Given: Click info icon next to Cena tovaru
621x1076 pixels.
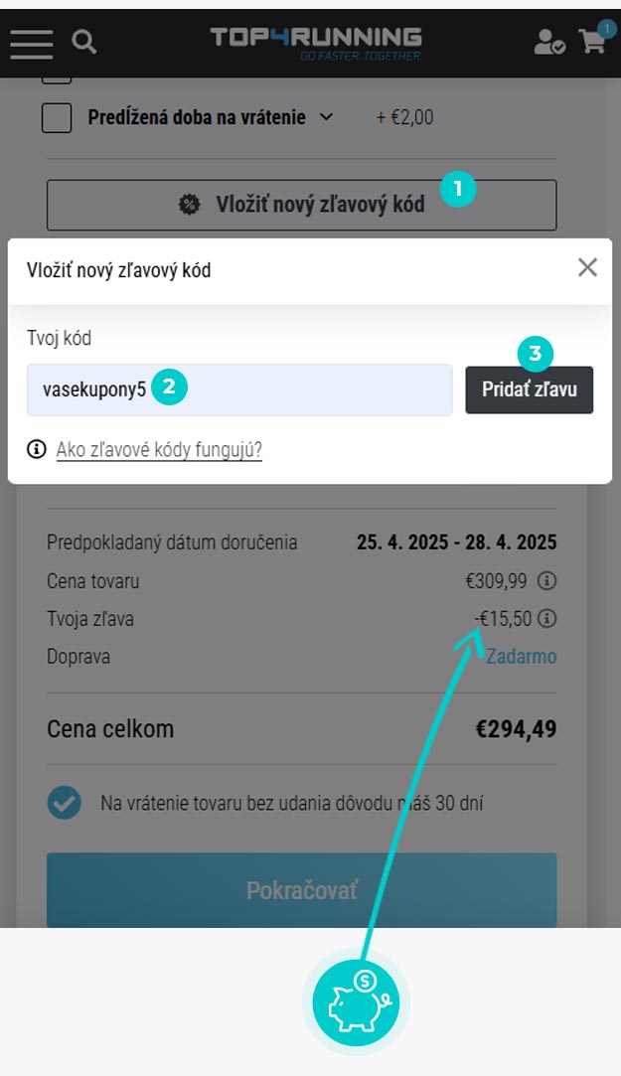Looking at the screenshot, I should [x=546, y=581].
